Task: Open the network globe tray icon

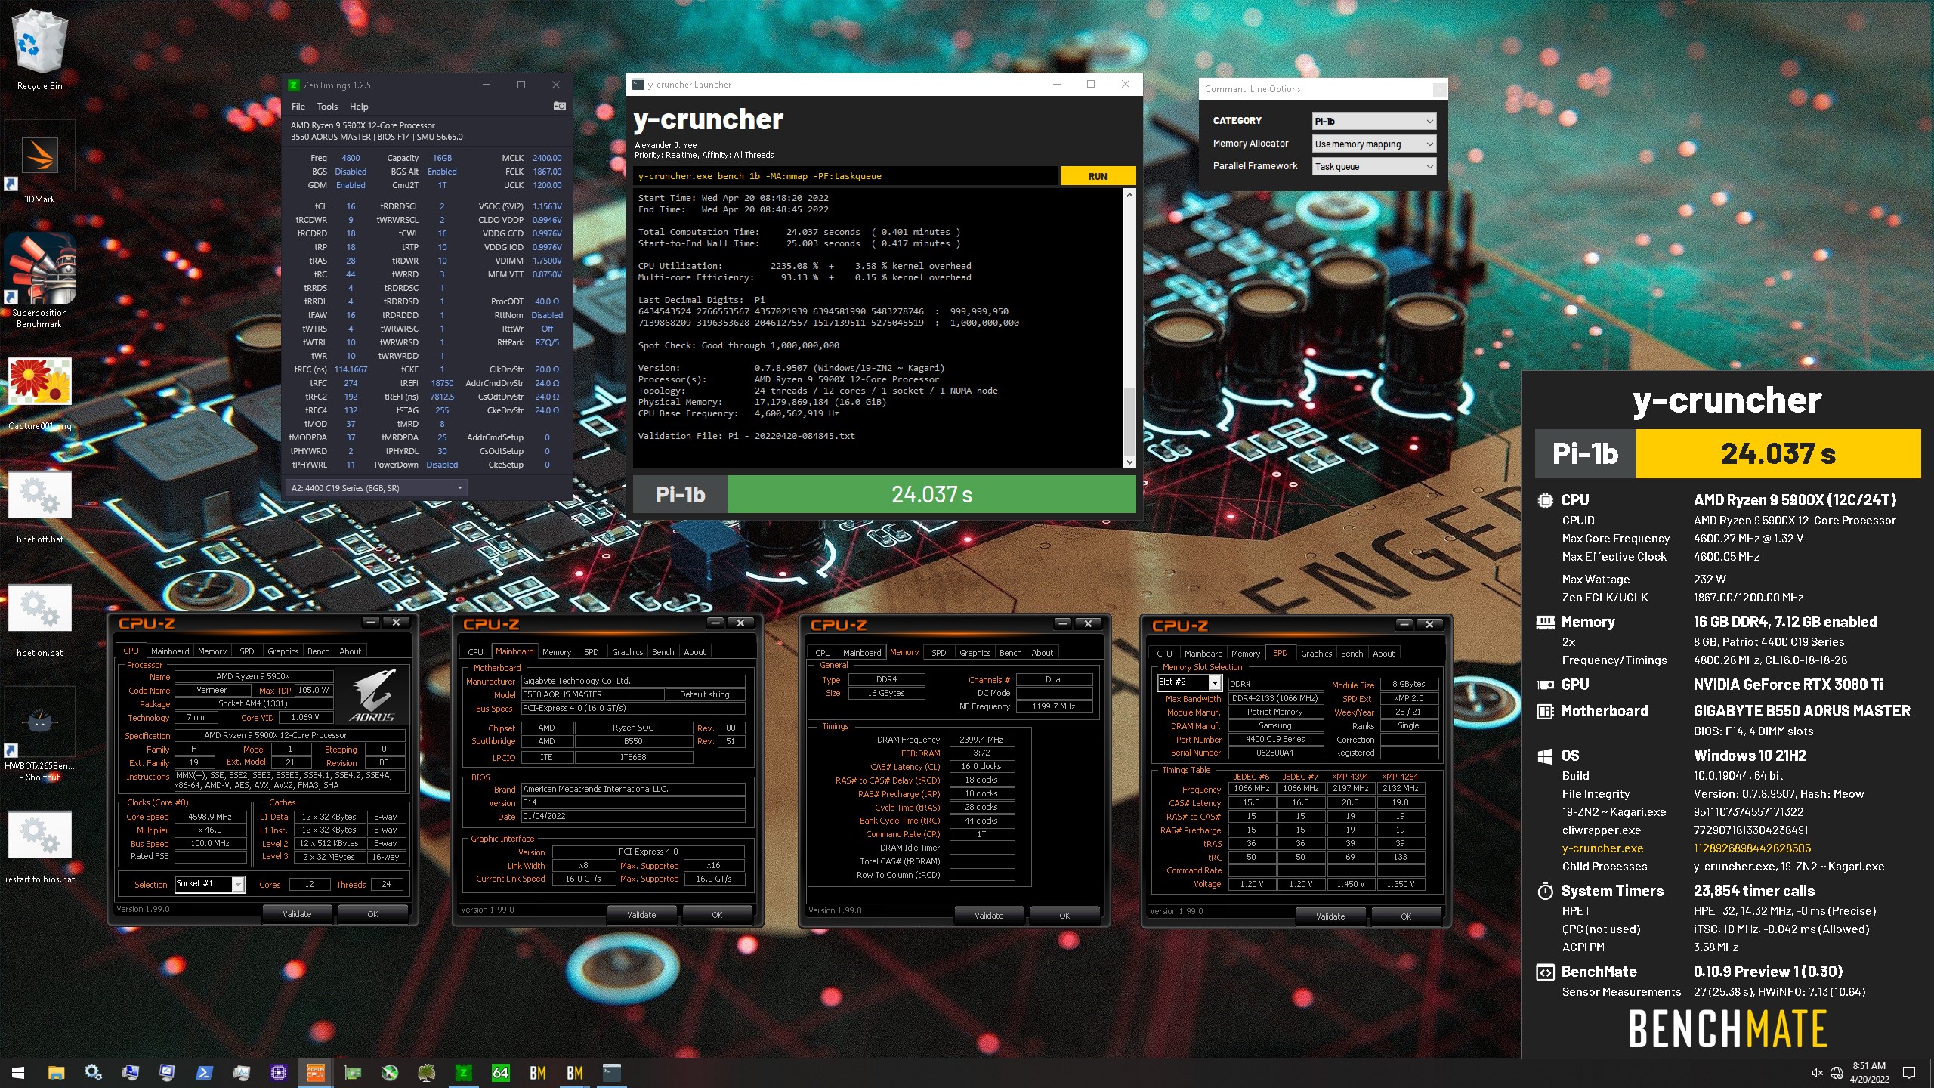Action: tap(1837, 1073)
